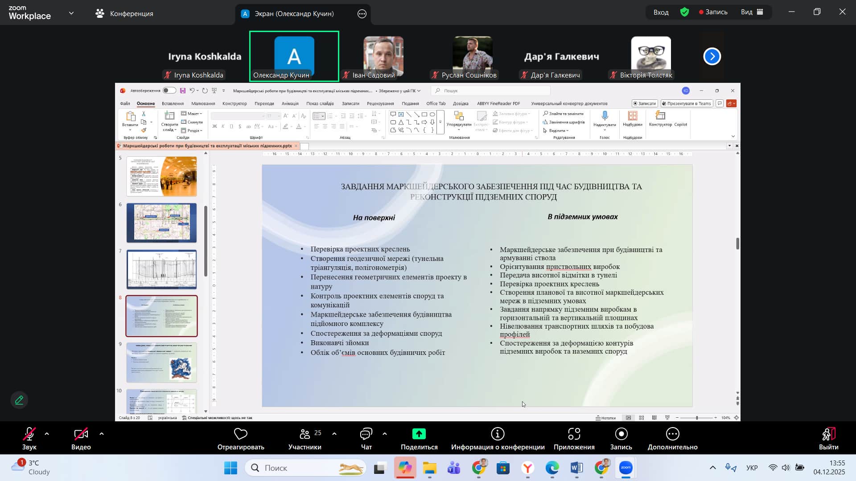Open Дополнительно more options icon

coord(672,434)
